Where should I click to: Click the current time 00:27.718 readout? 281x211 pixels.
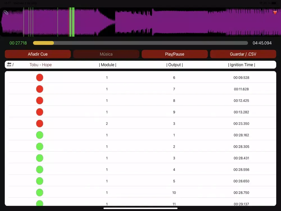tap(18, 43)
